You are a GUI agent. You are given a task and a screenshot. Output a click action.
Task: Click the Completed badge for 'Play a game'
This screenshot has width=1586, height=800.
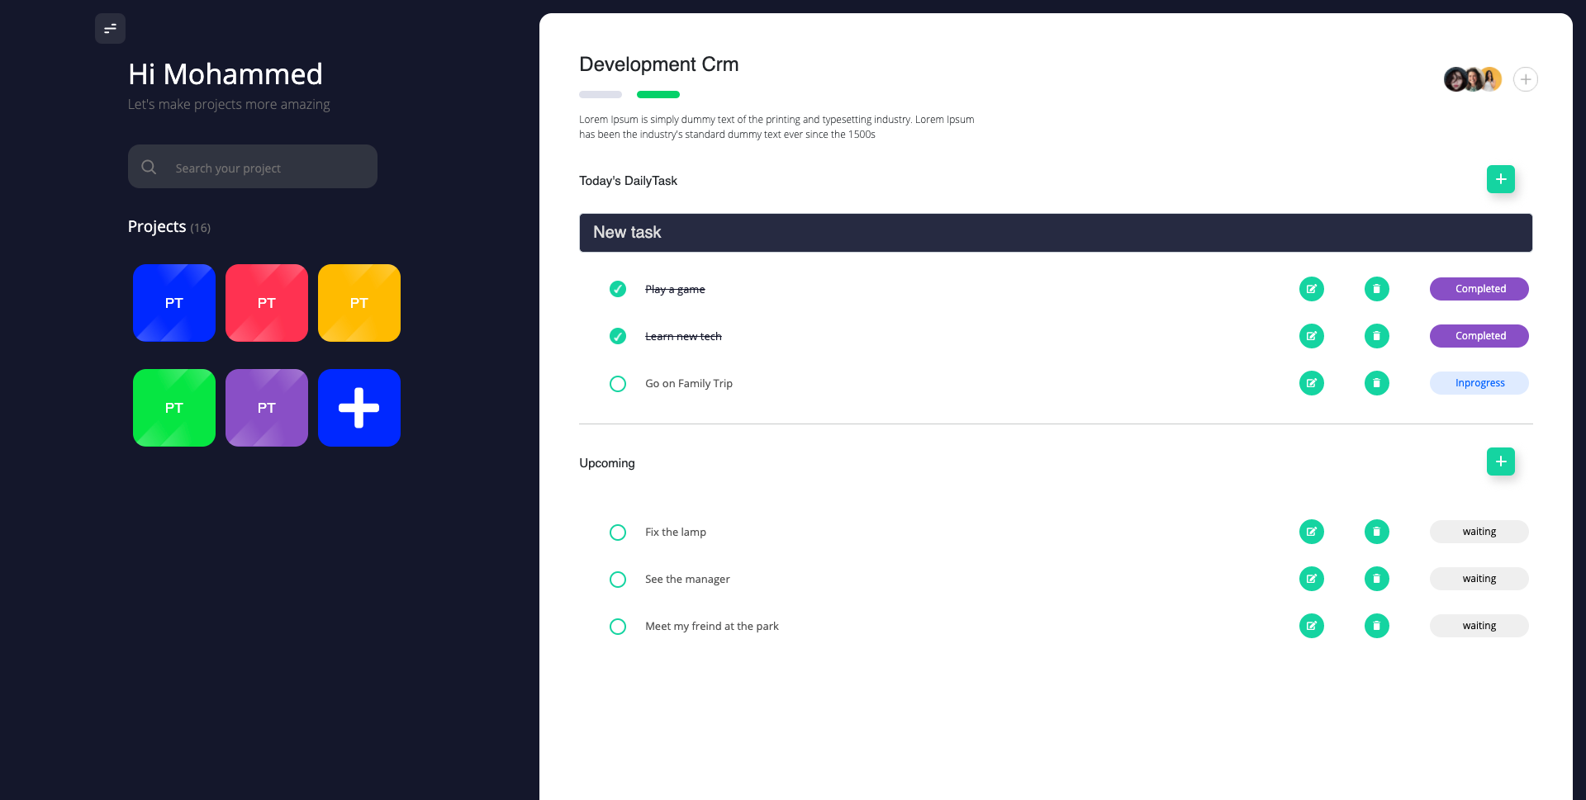point(1479,289)
